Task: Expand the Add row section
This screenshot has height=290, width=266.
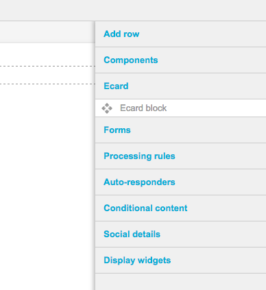Action: point(180,34)
